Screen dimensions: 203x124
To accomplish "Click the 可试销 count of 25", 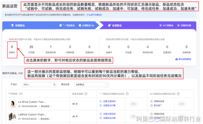I will (31, 47).
